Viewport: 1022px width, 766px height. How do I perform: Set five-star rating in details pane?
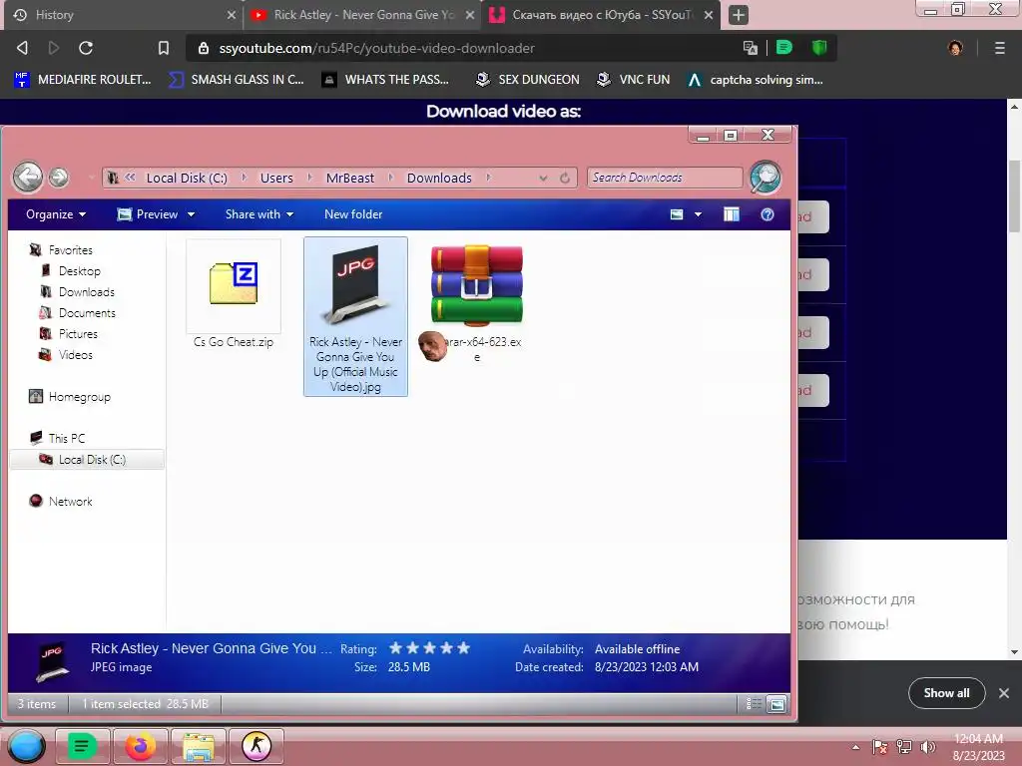[x=463, y=648]
